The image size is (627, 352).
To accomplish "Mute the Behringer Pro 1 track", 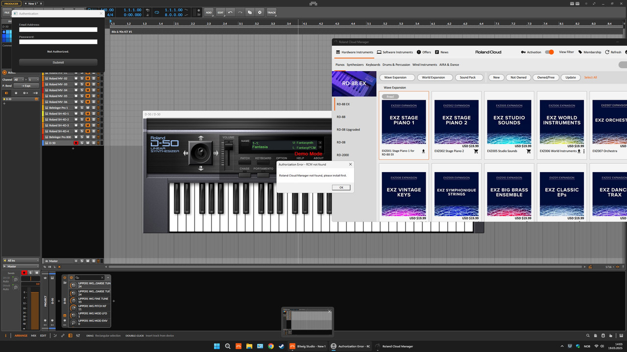I will [88, 108].
